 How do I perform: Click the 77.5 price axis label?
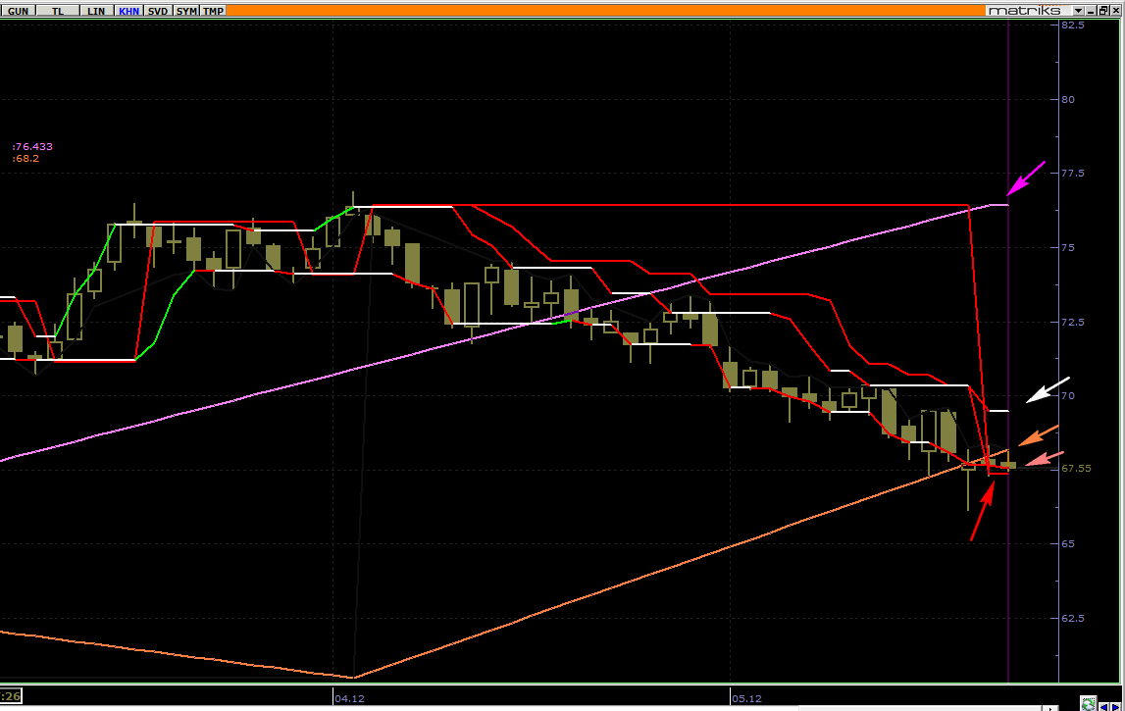point(1073,173)
